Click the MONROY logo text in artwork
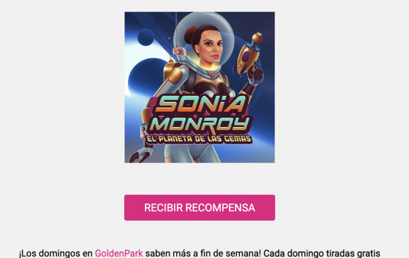409x258 pixels. tap(200, 125)
